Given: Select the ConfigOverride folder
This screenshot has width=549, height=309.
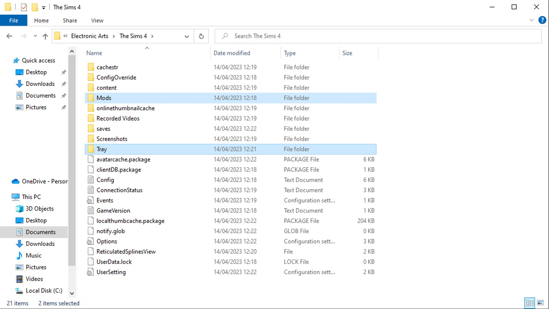Looking at the screenshot, I should point(231,77).
